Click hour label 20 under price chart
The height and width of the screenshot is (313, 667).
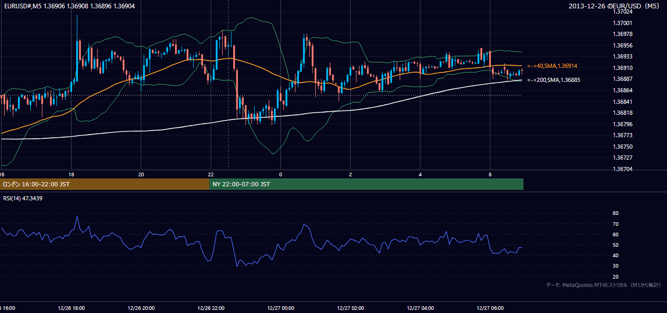(141, 174)
